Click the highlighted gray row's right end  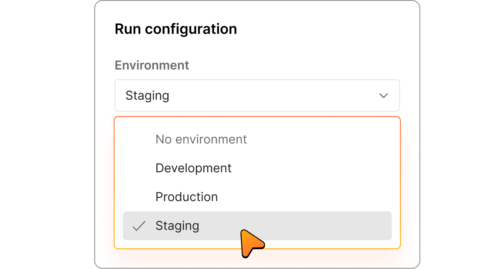click(x=376, y=226)
